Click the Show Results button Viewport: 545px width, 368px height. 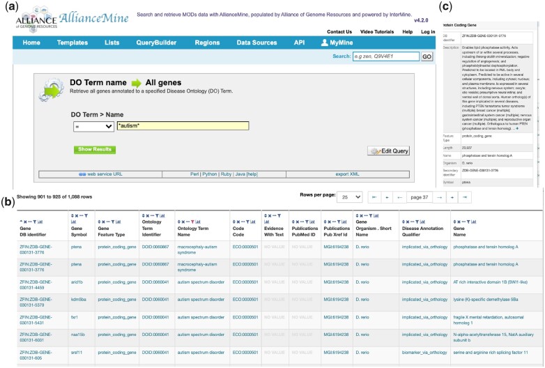coord(95,149)
